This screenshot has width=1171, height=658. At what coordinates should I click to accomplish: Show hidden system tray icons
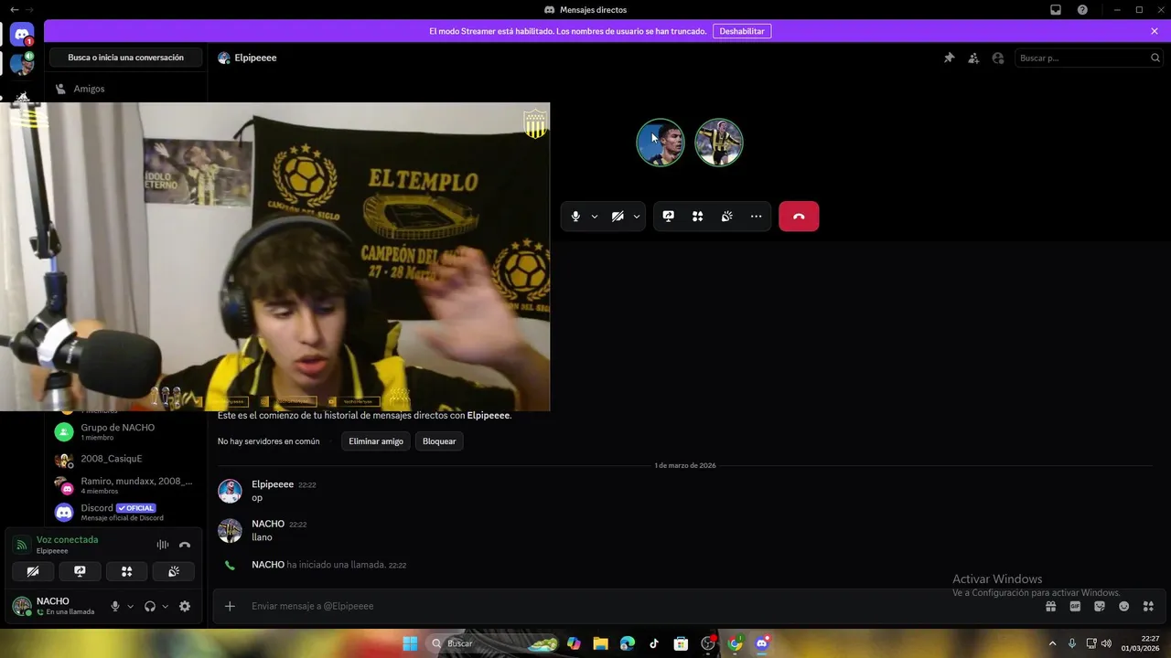(x=1052, y=643)
